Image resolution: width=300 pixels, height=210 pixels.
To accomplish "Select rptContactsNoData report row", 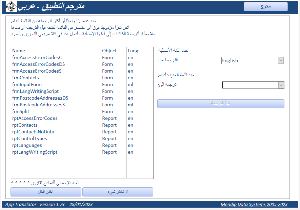I will (x=82, y=132).
